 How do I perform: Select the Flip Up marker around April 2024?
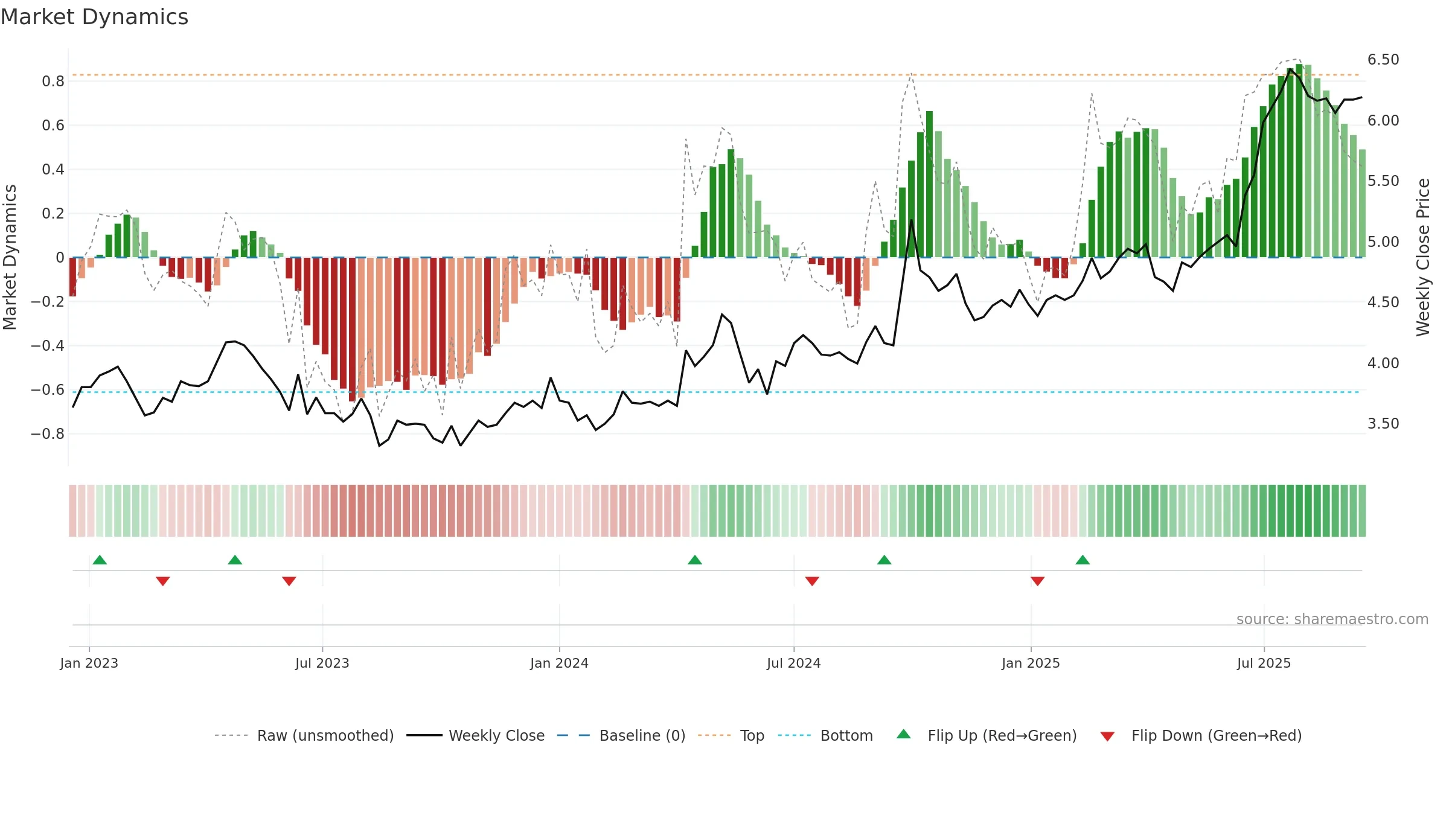tap(695, 560)
